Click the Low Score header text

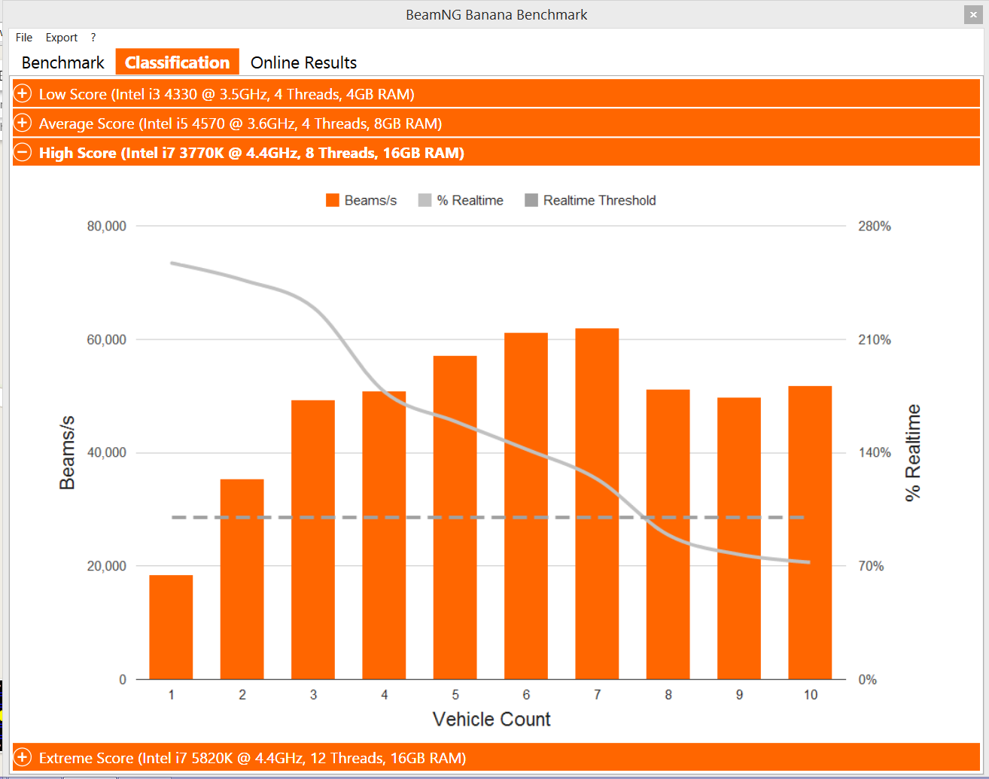click(x=227, y=94)
